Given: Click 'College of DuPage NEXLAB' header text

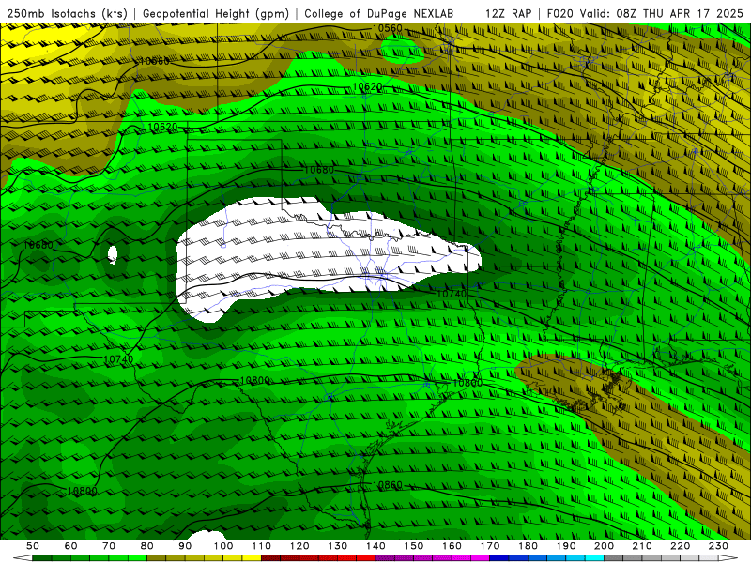Looking at the screenshot, I should click(378, 13).
